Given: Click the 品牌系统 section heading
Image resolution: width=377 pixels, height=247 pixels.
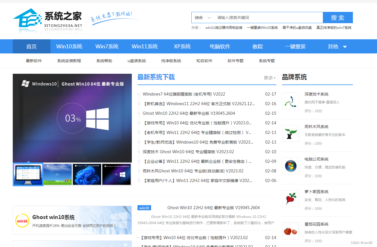Looking at the screenshot, I should tap(294, 77).
